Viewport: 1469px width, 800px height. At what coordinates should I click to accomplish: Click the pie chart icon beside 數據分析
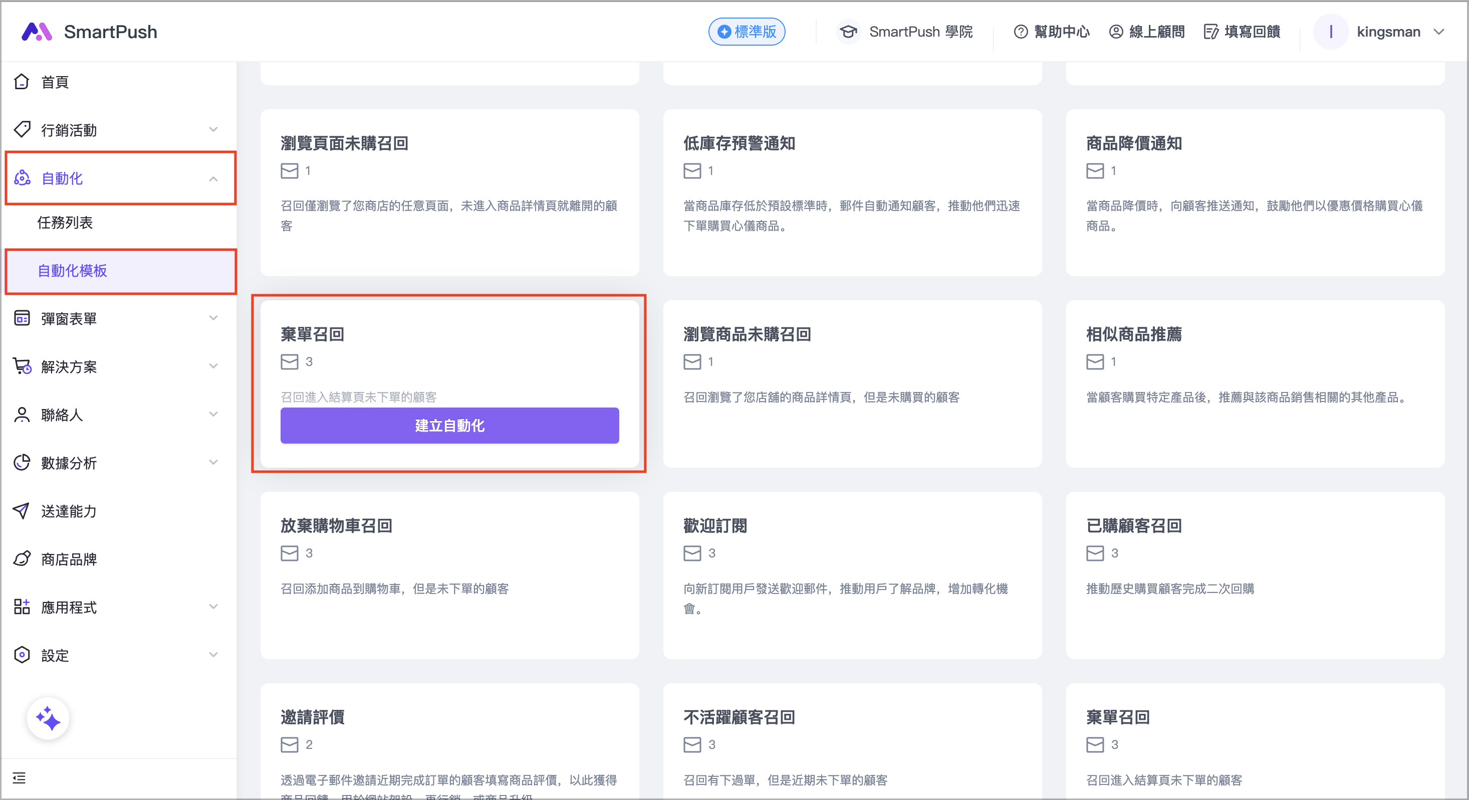22,463
